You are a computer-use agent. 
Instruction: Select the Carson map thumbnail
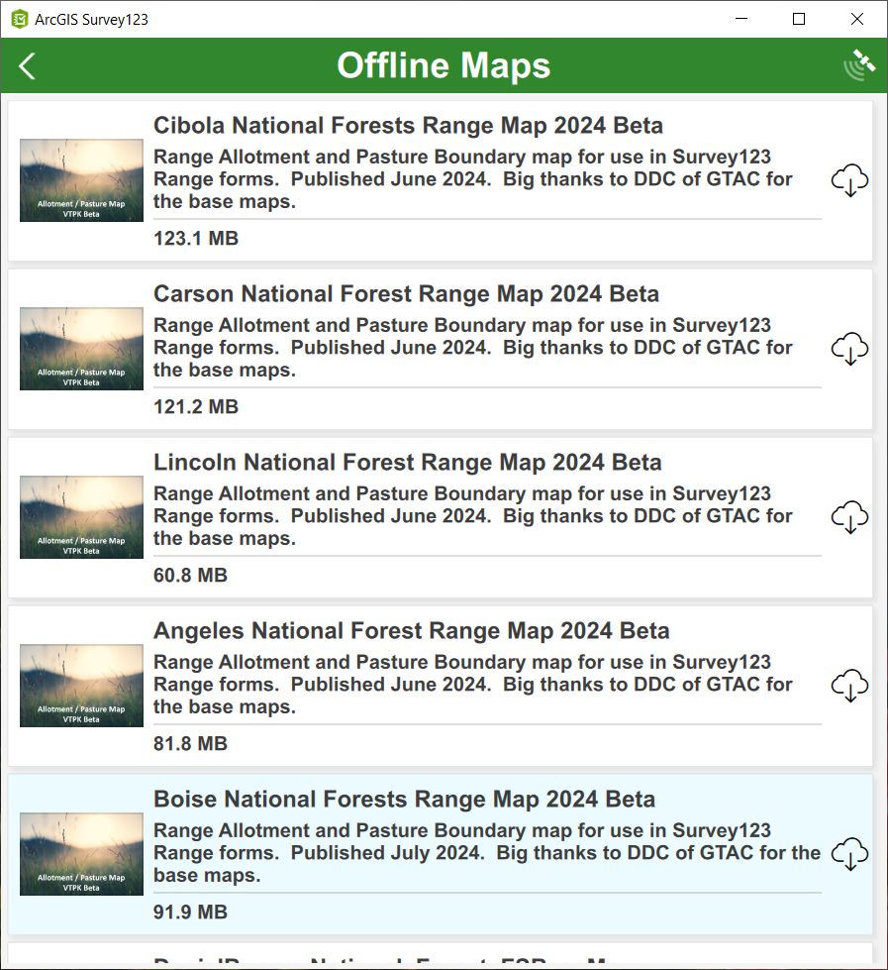pyautogui.click(x=81, y=349)
